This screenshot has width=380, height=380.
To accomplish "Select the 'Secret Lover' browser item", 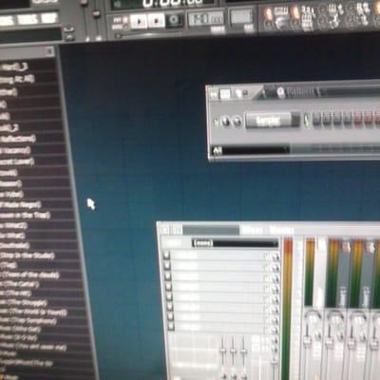I will click(x=16, y=162).
